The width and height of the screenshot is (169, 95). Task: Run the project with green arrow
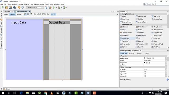54,8
